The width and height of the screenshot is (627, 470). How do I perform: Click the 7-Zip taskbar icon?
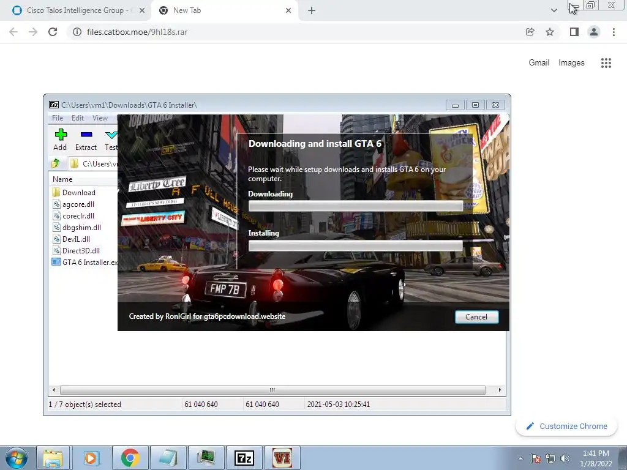(x=244, y=458)
